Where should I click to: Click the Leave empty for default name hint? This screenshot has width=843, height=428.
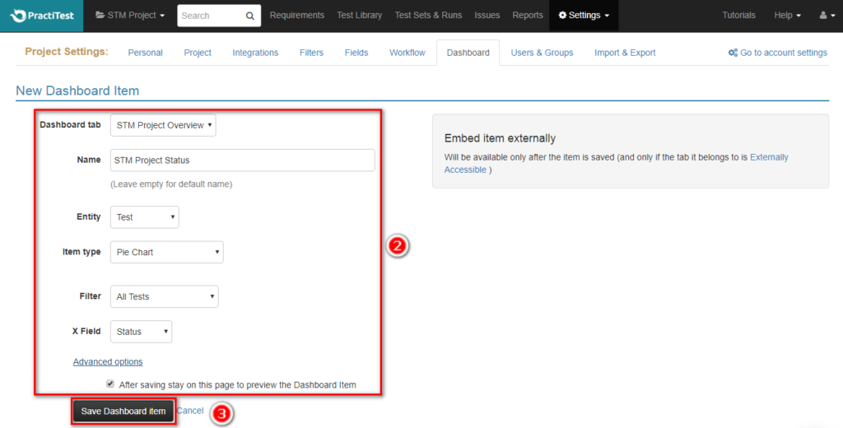click(x=171, y=184)
